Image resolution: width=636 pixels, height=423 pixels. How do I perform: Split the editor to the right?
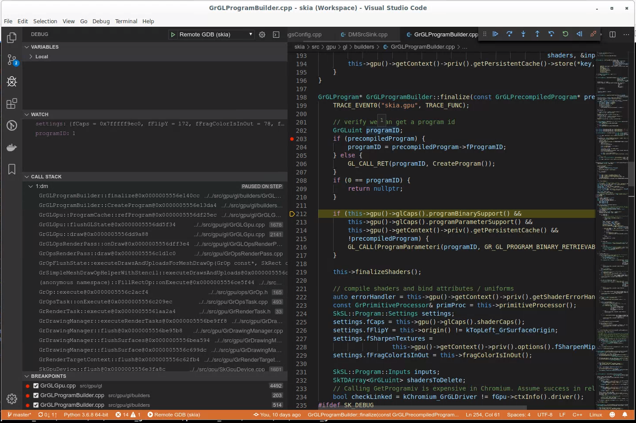(613, 34)
